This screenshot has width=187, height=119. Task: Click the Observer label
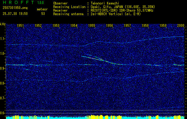[60, 3]
